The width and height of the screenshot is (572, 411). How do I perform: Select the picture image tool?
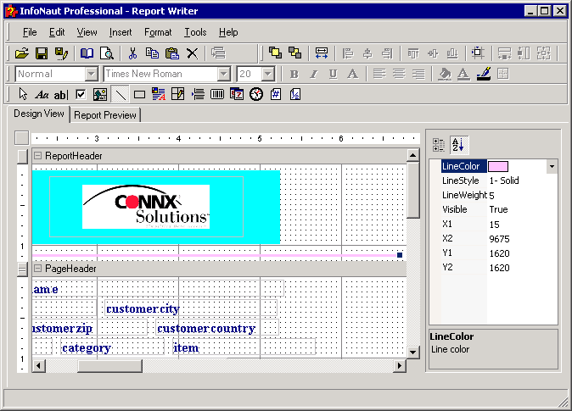point(100,95)
